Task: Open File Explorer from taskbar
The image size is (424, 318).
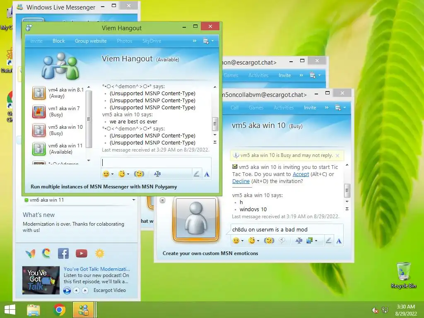Action: [x=34, y=310]
